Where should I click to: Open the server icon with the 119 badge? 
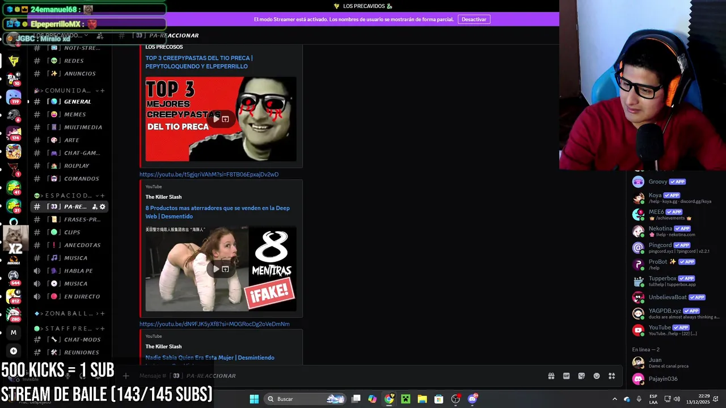point(14,97)
